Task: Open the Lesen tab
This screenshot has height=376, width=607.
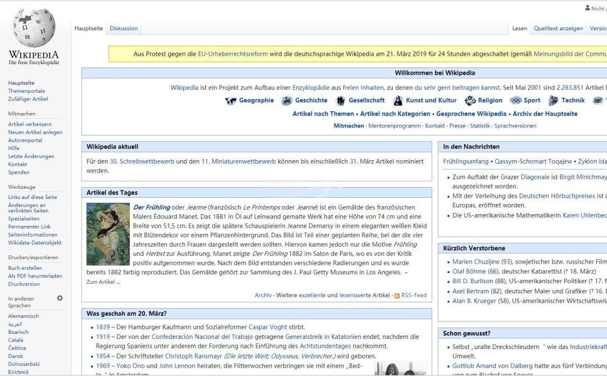Action: click(519, 29)
